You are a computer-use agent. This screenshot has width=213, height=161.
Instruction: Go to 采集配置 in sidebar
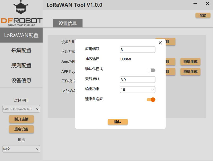point(21,50)
